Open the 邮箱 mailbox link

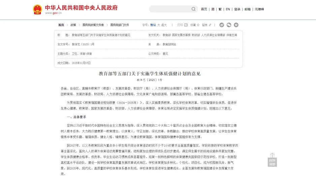click(248, 9)
